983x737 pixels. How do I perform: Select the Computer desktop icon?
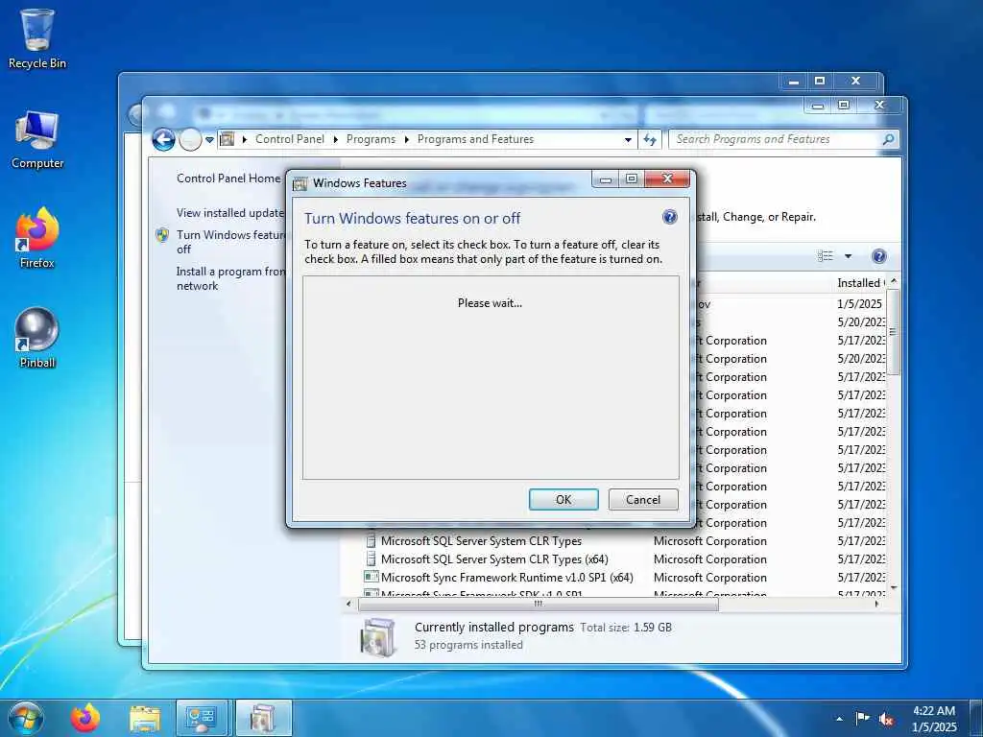click(x=37, y=139)
